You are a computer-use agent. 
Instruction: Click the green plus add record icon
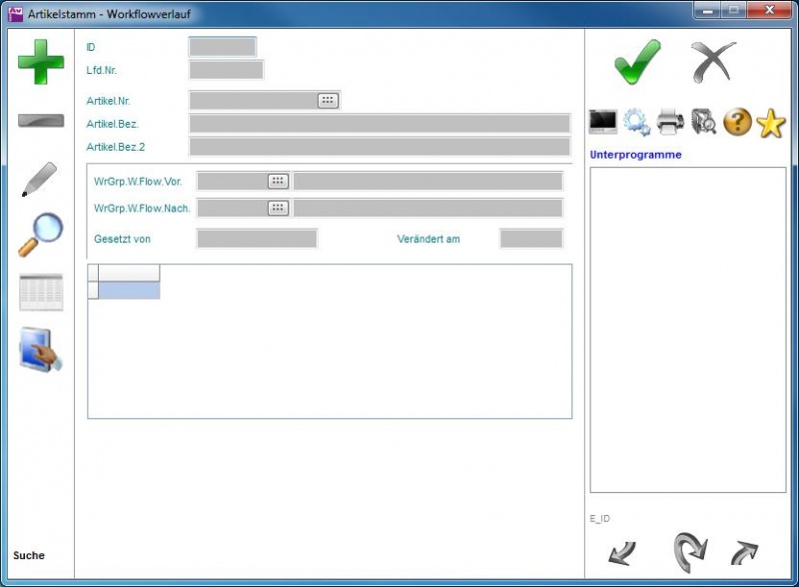point(41,62)
